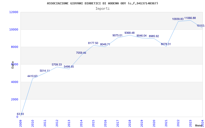Viewport: 205px width, 128px height.
Task: Click the Importi subtitle
Action: point(102,9)
